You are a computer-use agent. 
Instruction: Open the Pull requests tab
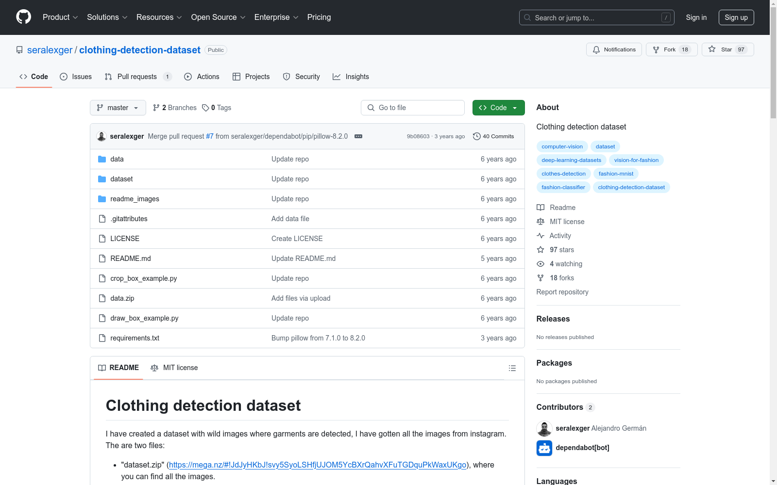(x=138, y=77)
